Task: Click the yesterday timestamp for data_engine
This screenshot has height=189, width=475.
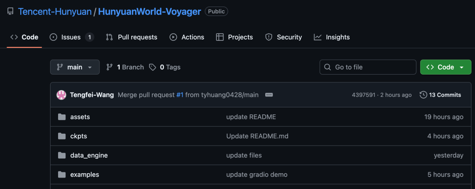Action: [449, 156]
